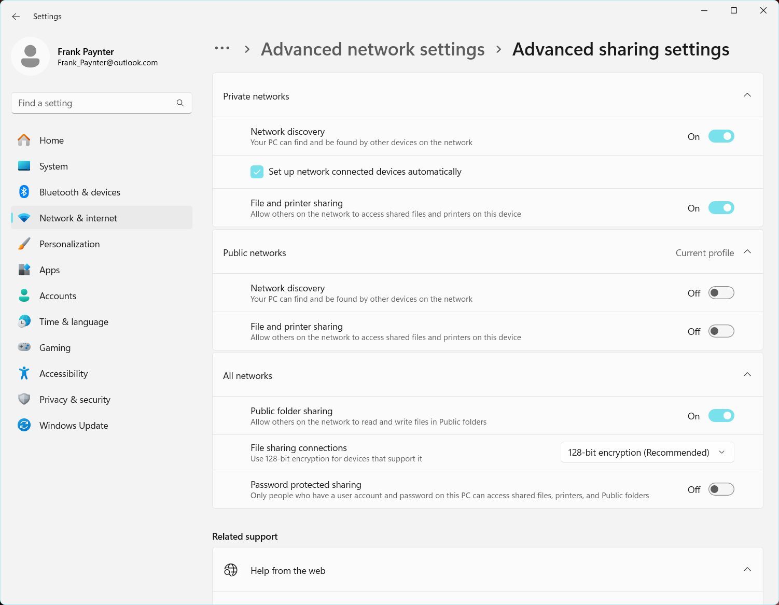Viewport: 779px width, 605px height.
Task: Click the back arrow icon
Action: [16, 17]
